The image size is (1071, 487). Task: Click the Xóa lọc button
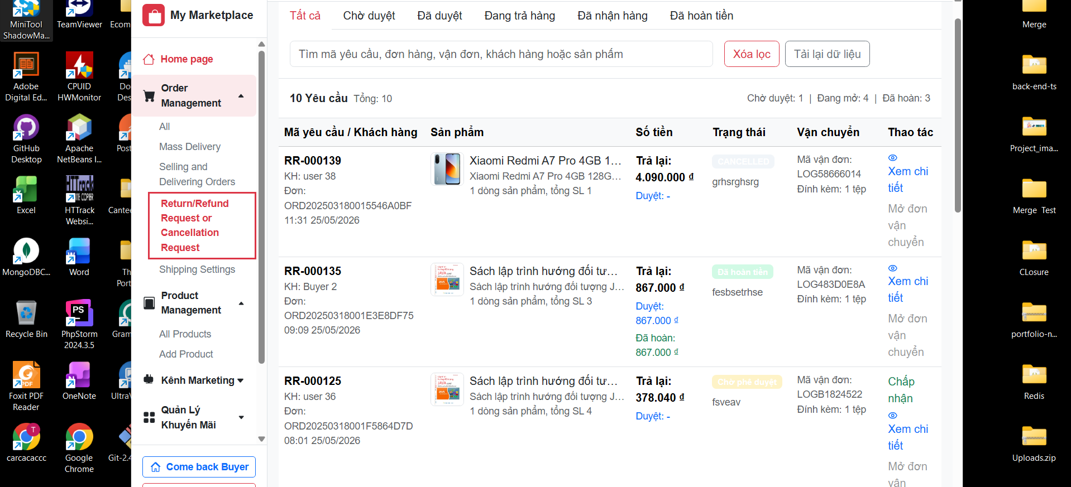click(752, 54)
